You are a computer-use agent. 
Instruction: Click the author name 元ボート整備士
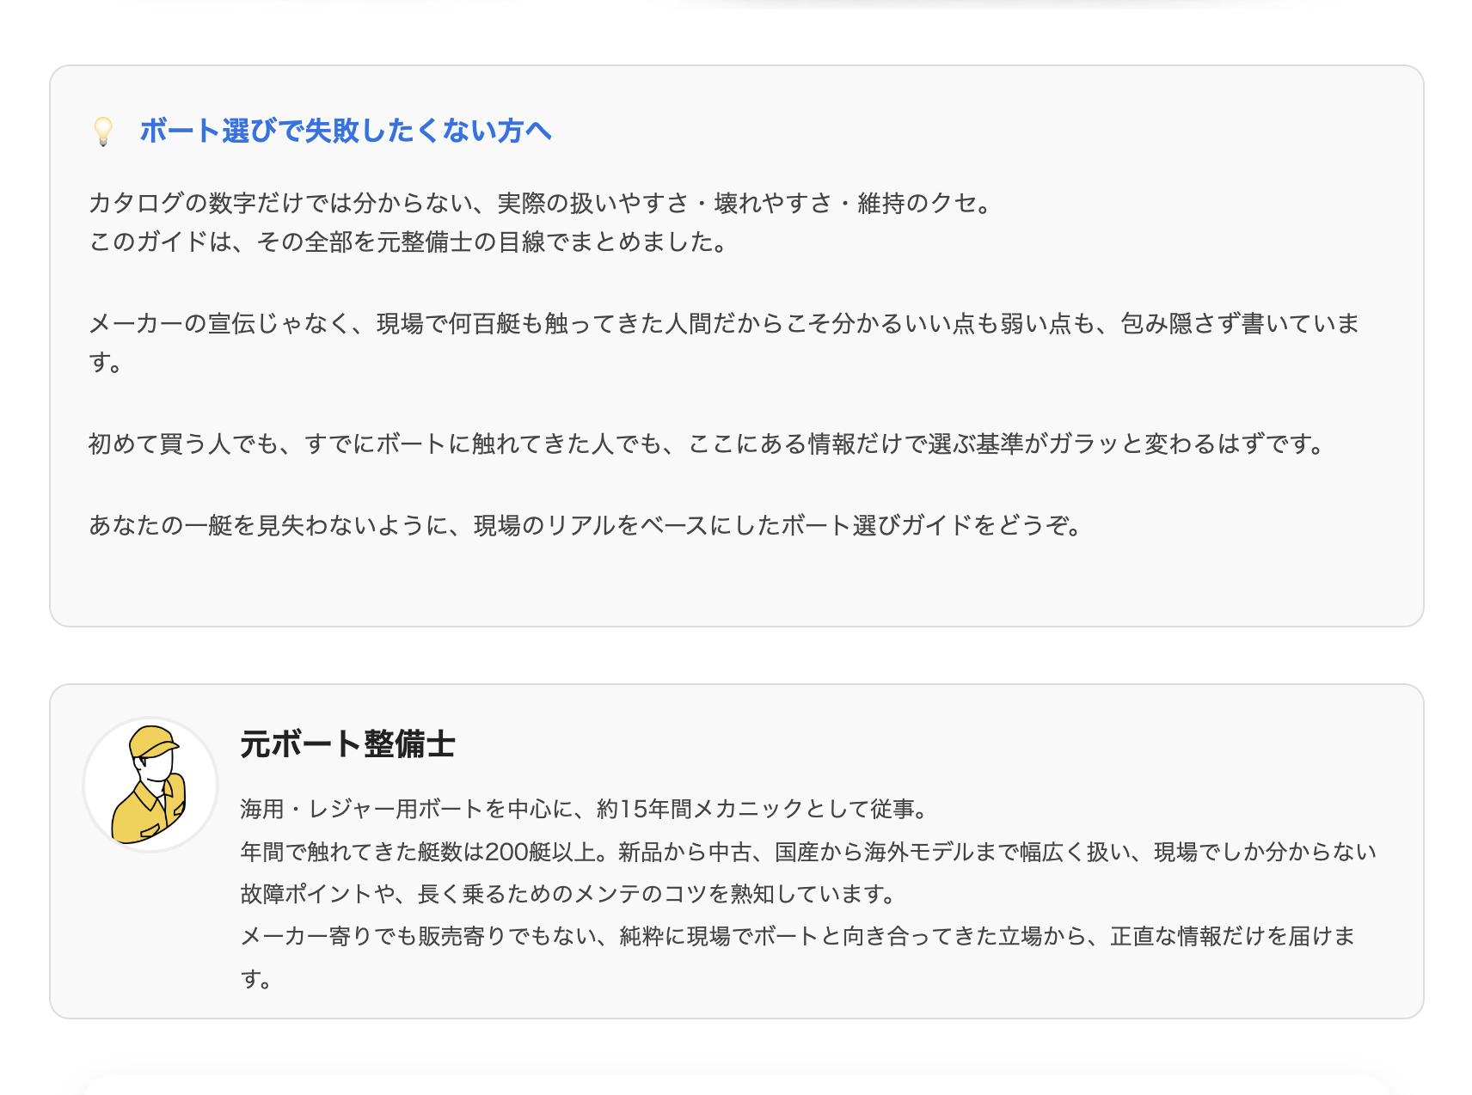347,744
